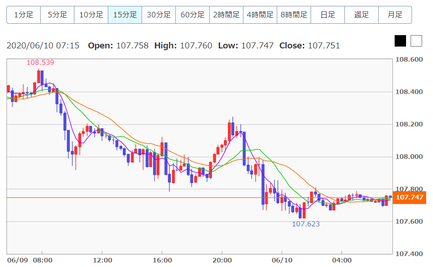The width and height of the screenshot is (433, 267).
Task: Select the 60分足 interval
Action: point(192,15)
